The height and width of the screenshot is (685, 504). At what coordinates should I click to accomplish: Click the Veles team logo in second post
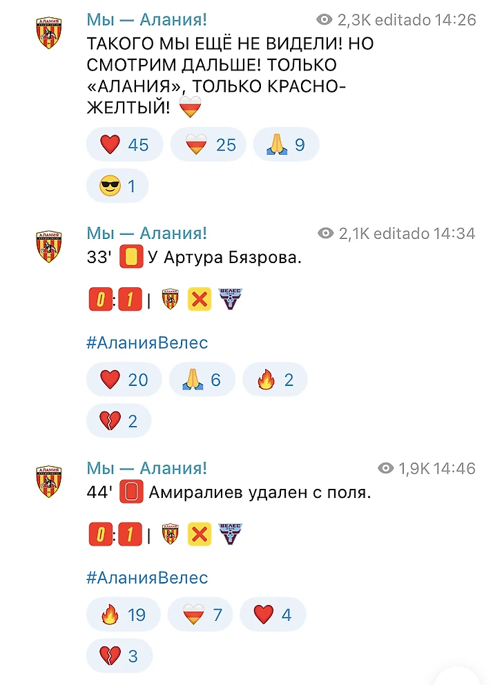tap(231, 300)
